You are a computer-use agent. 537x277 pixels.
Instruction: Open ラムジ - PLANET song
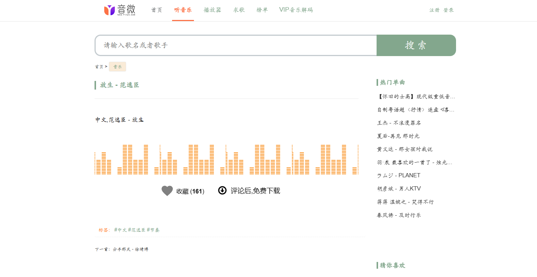coord(398,175)
